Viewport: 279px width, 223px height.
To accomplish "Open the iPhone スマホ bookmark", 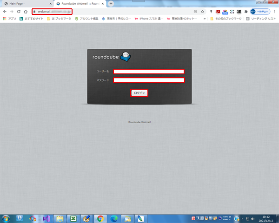I will (x=149, y=19).
